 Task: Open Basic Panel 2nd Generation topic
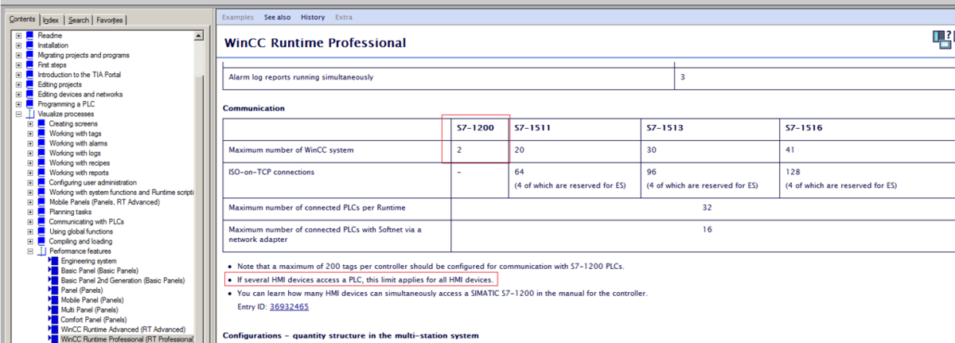tap(123, 280)
